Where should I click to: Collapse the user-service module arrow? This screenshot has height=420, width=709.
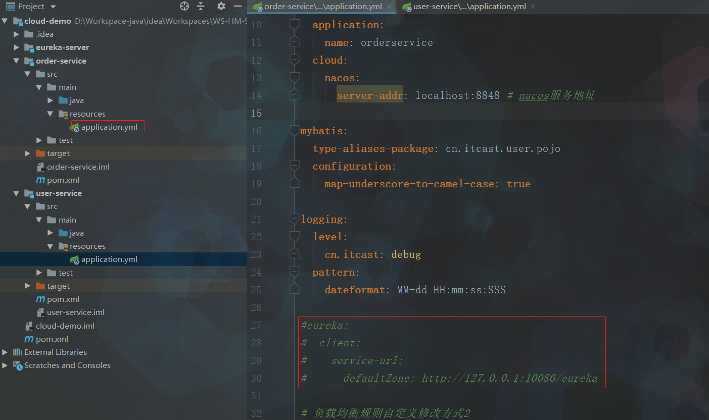click(x=17, y=193)
